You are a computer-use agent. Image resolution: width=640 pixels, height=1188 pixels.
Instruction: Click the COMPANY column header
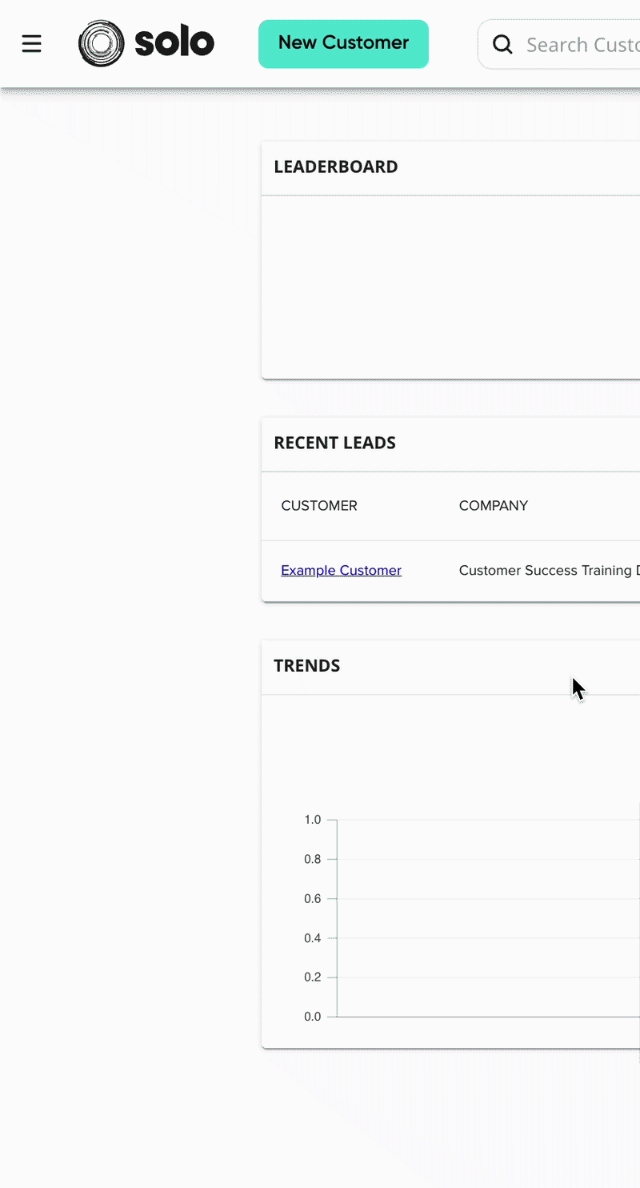493,505
